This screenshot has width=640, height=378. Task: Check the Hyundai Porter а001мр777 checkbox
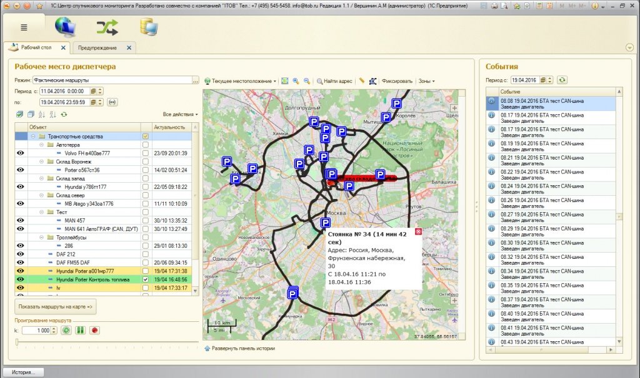tap(145, 271)
